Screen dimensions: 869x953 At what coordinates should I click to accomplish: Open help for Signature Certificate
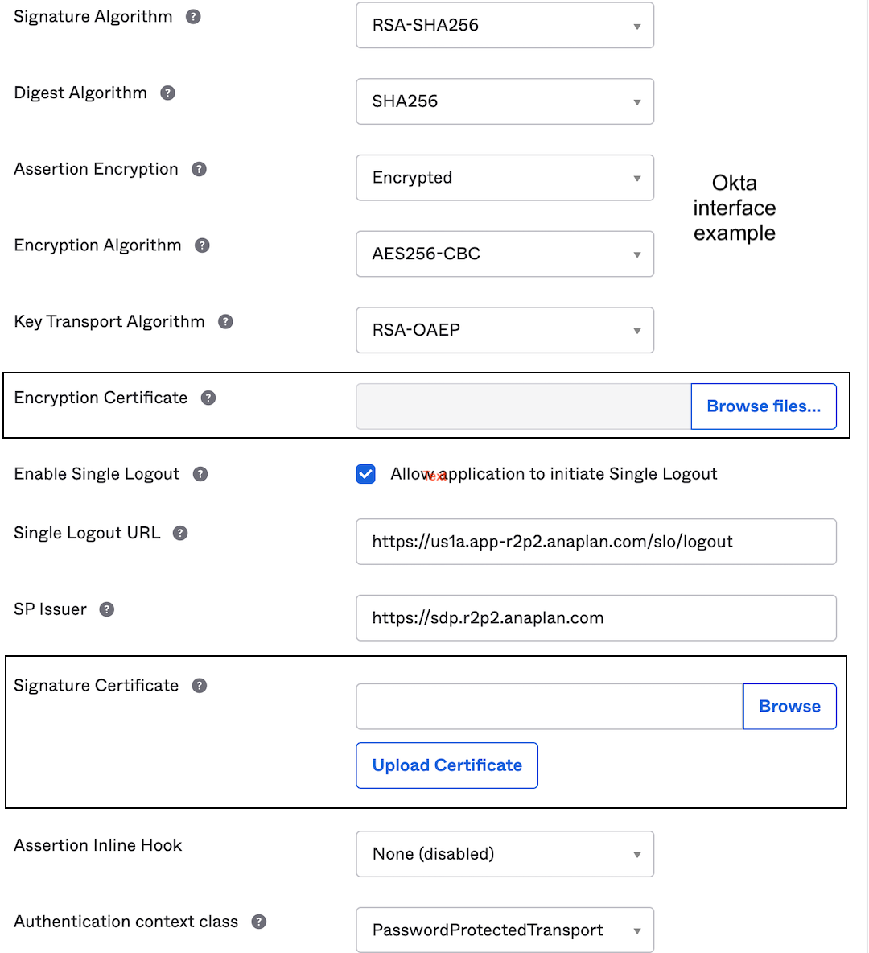point(199,685)
